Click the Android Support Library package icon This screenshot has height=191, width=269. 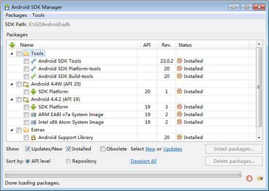point(34,137)
